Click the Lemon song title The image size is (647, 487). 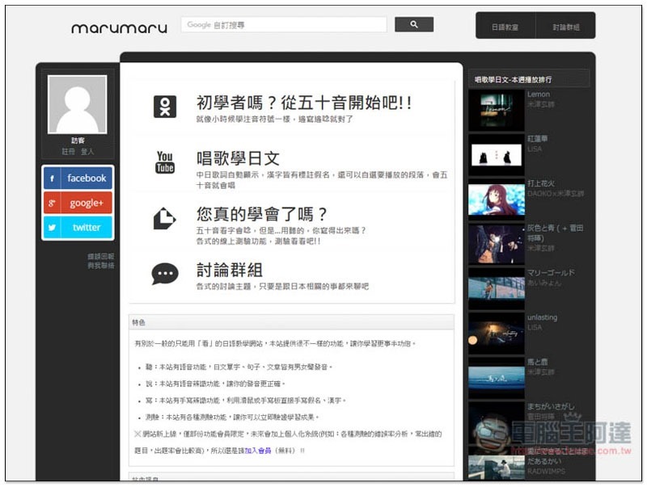(x=539, y=94)
